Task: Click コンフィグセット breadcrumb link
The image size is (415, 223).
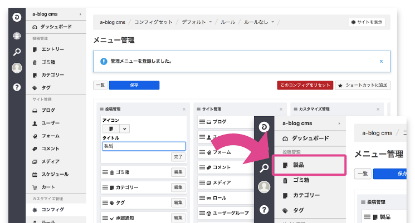Action: click(153, 22)
